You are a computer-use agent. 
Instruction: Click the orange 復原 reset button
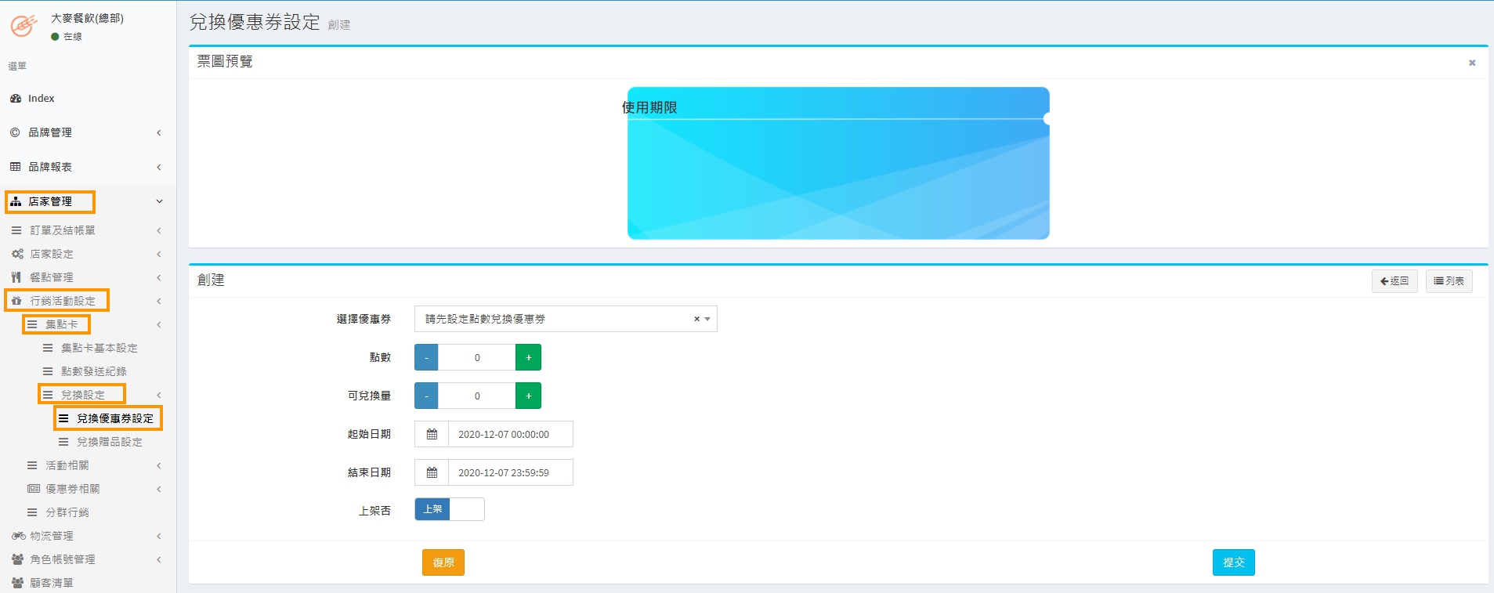pos(443,562)
